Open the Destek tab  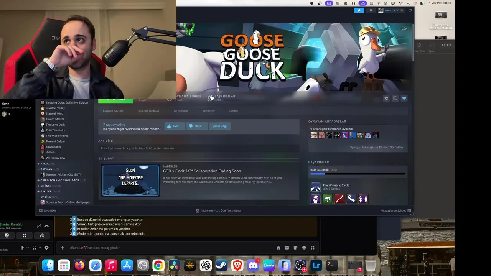(x=234, y=111)
